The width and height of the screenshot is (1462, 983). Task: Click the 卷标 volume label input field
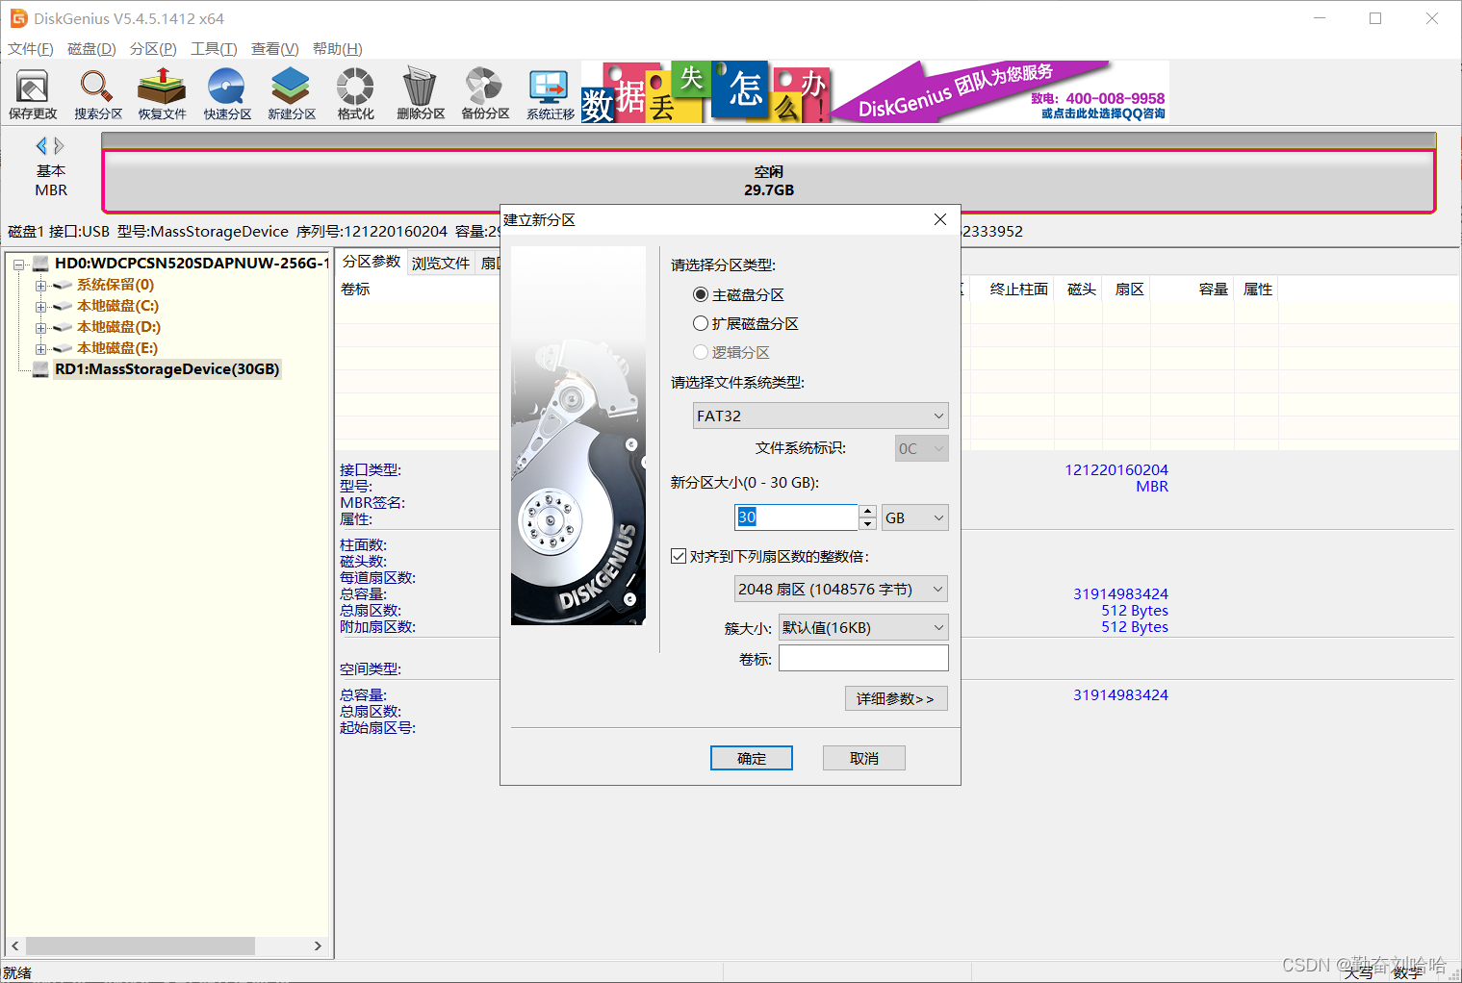point(863,658)
